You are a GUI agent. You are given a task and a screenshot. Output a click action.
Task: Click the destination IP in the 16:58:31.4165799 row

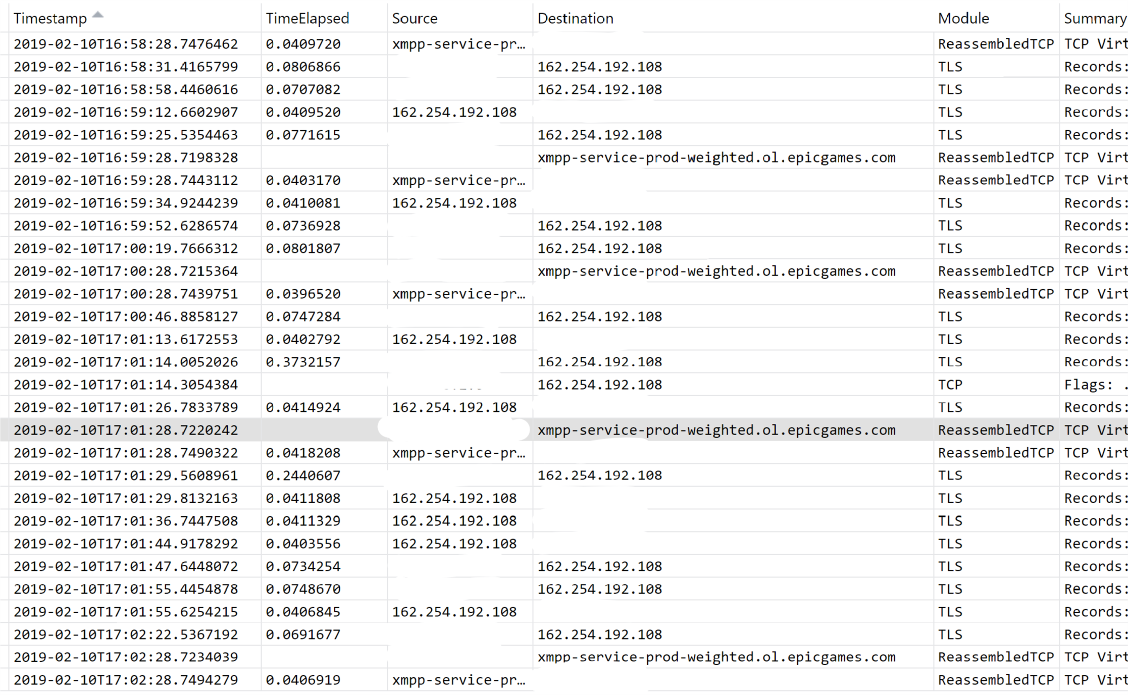(x=599, y=67)
